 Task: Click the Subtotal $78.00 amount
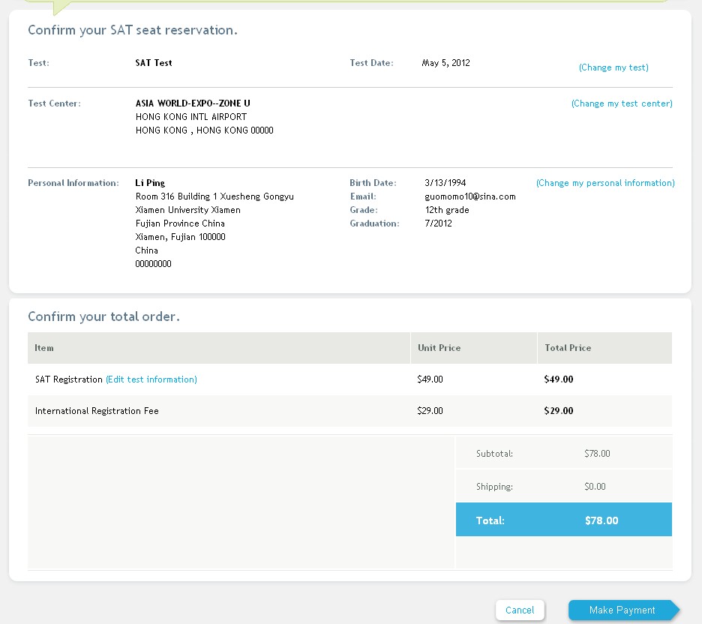[597, 454]
